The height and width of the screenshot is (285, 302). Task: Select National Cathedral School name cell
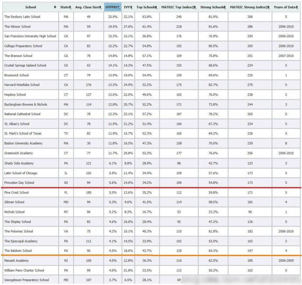coord(22,114)
